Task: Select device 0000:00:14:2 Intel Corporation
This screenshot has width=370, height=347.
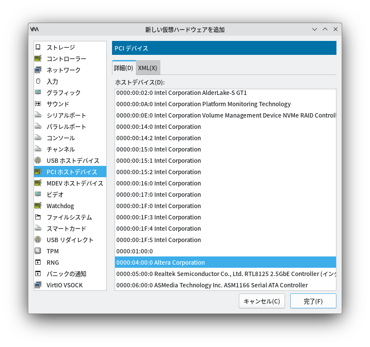Action: click(225, 138)
